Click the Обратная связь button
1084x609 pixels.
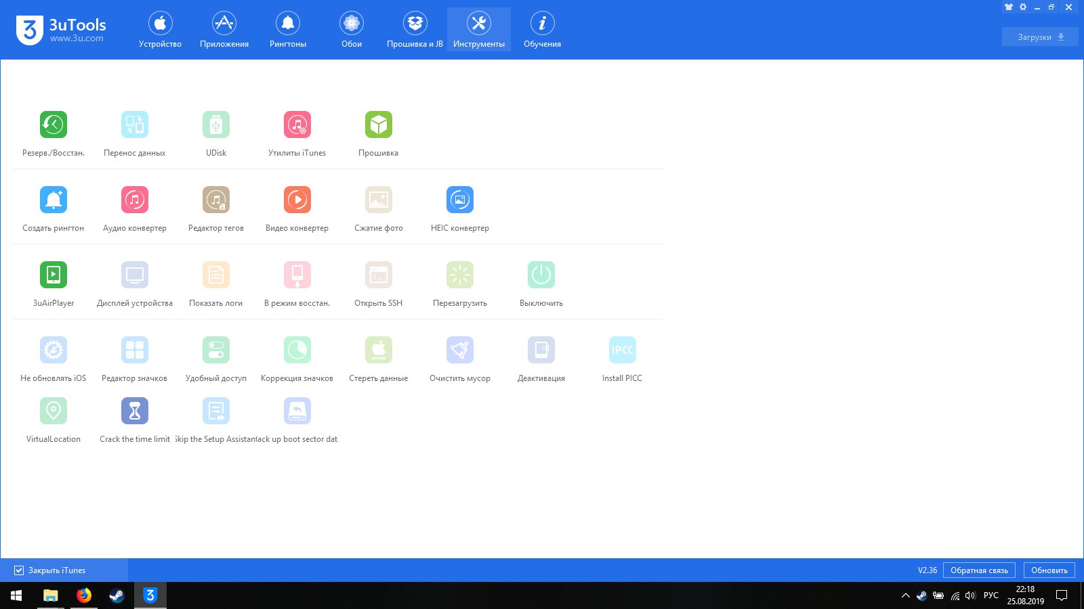[x=979, y=570]
